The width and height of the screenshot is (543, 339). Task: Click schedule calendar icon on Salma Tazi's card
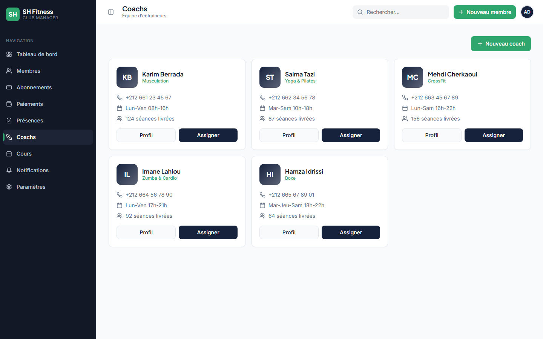(262, 108)
